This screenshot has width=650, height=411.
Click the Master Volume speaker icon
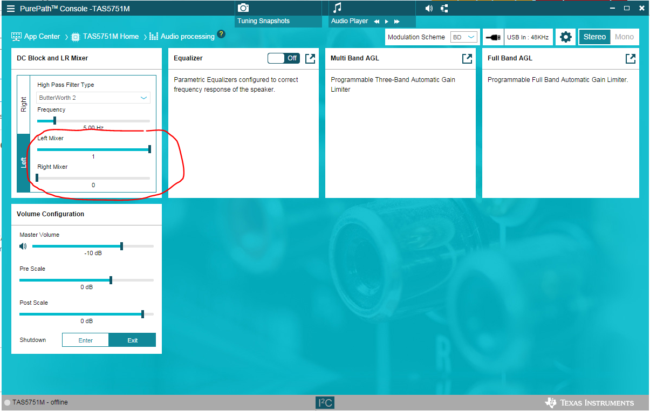pos(23,246)
